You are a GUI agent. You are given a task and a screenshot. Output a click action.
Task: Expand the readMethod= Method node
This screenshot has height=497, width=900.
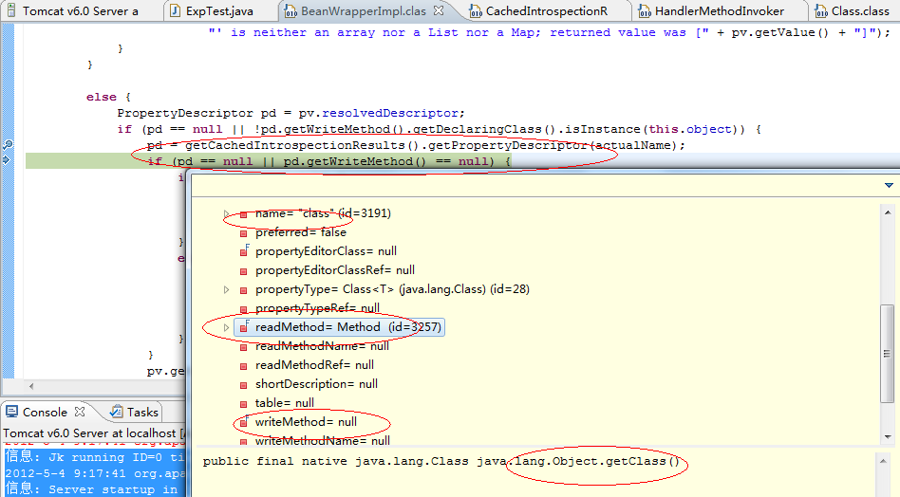pos(226,327)
